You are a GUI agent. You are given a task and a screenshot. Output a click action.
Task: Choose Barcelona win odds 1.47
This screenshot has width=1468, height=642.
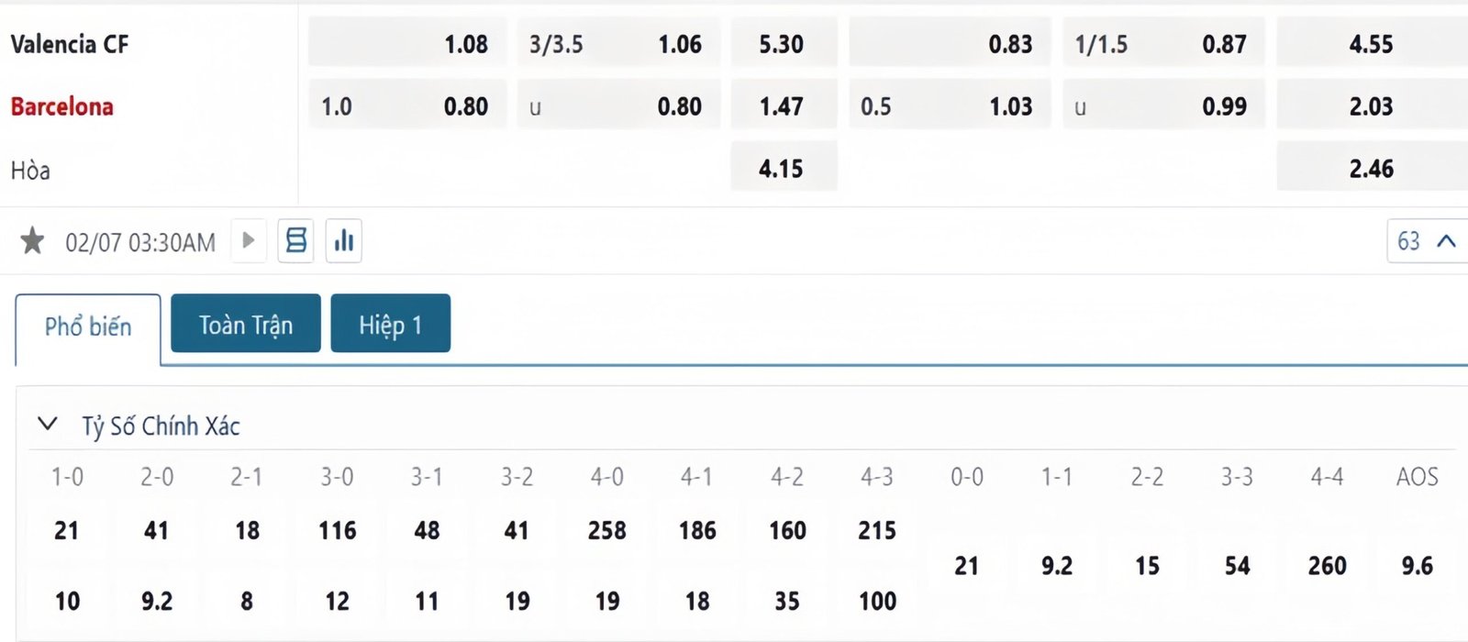pos(782,106)
